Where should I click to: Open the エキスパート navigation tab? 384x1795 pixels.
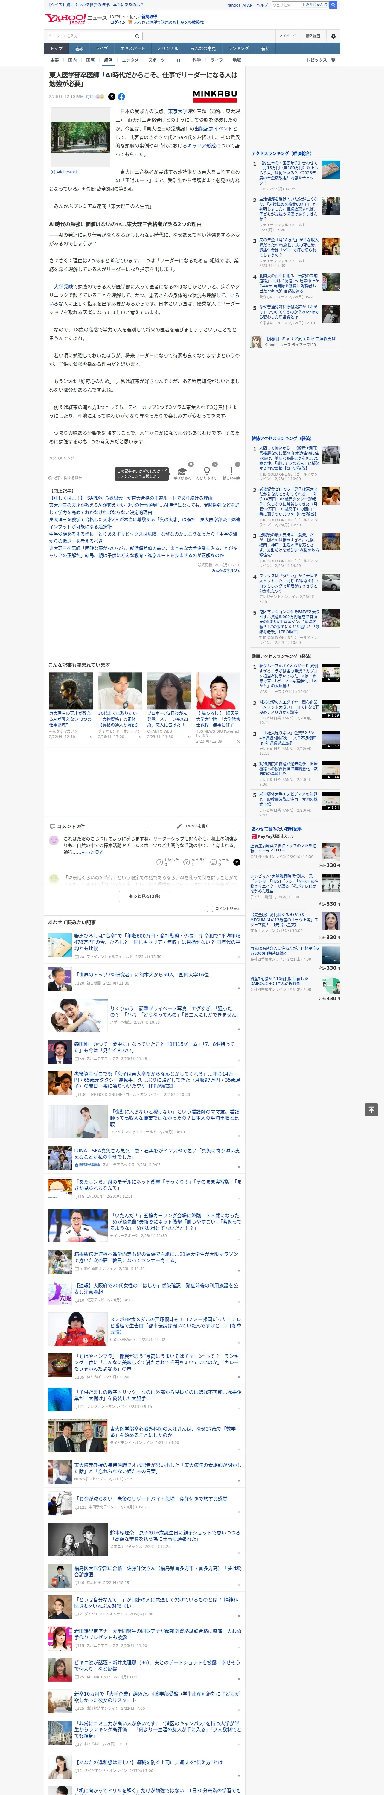pos(132,49)
